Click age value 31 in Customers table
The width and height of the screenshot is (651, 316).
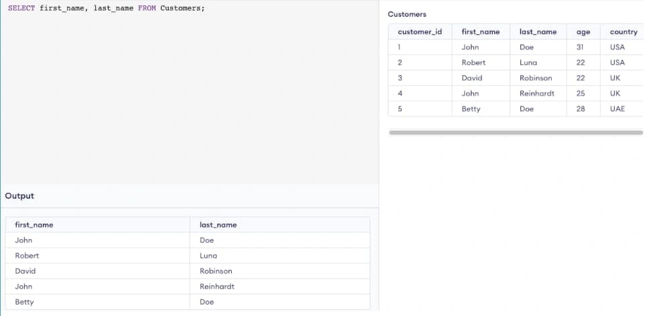580,47
